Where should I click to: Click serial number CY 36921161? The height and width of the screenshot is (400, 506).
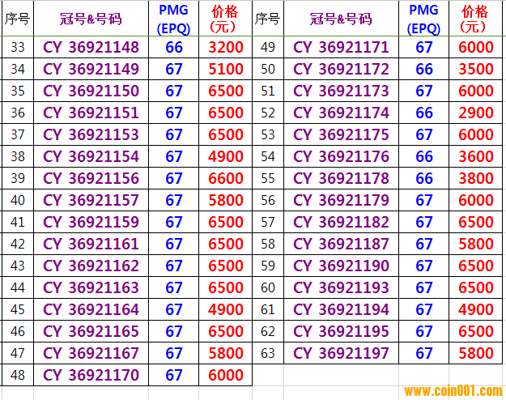tap(91, 244)
